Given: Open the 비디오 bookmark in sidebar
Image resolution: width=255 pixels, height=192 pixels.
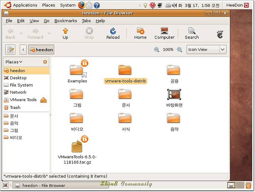Looking at the screenshot, I should pos(26,138).
